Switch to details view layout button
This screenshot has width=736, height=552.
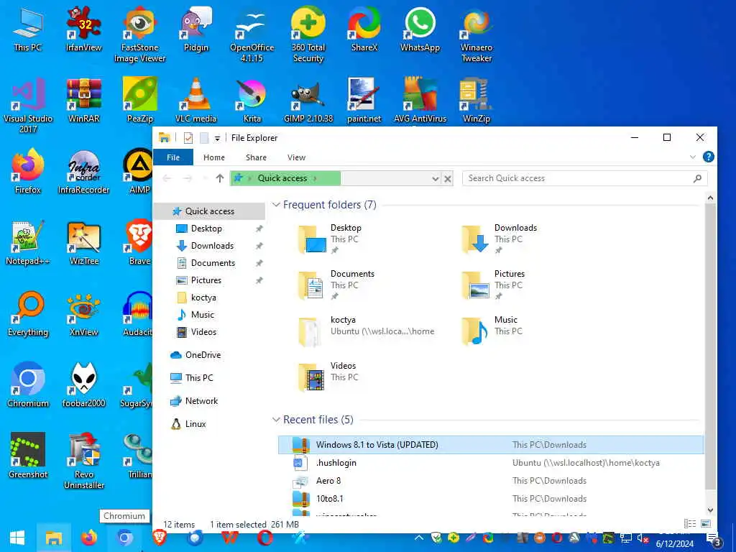(690, 524)
